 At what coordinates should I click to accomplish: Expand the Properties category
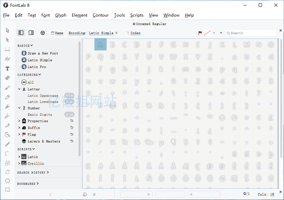19,121
